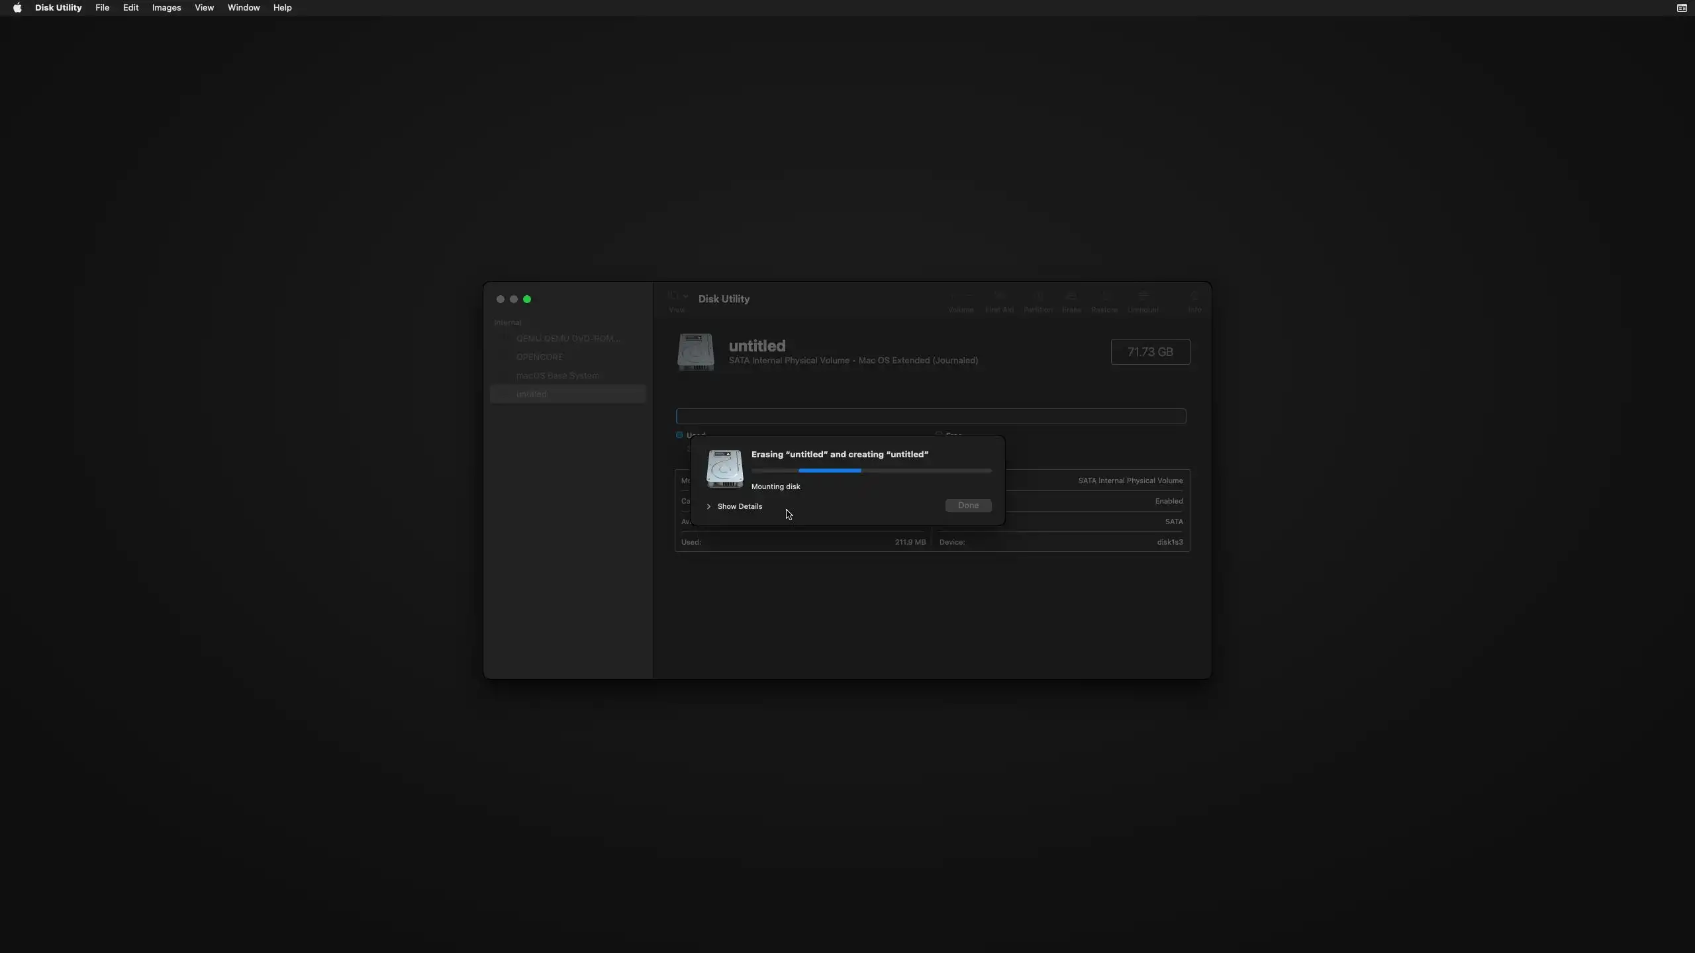
Task: Open the Apple menu
Action: [17, 8]
